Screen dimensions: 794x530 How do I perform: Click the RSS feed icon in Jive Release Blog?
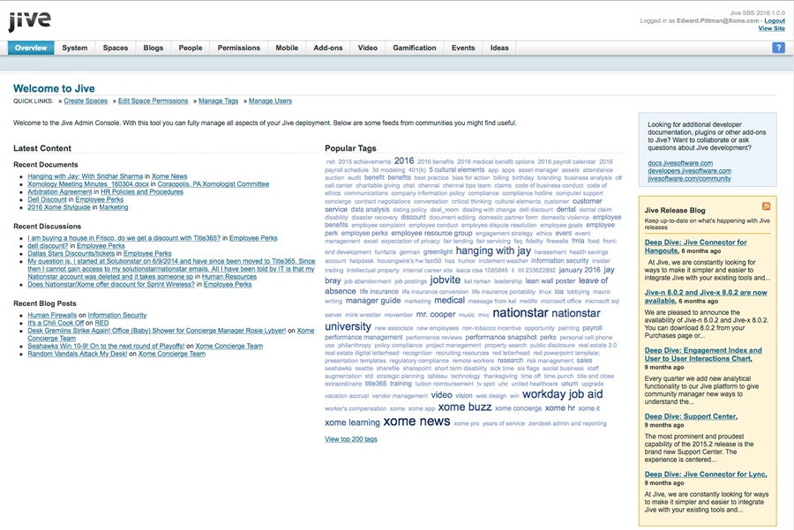point(766,206)
